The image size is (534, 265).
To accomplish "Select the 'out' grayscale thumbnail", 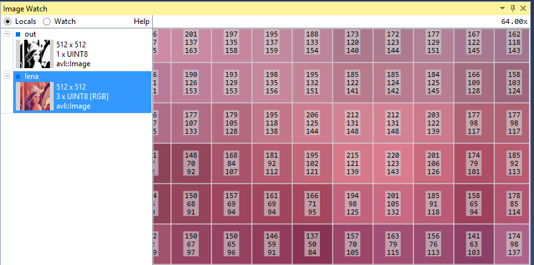I will pyautogui.click(x=34, y=54).
